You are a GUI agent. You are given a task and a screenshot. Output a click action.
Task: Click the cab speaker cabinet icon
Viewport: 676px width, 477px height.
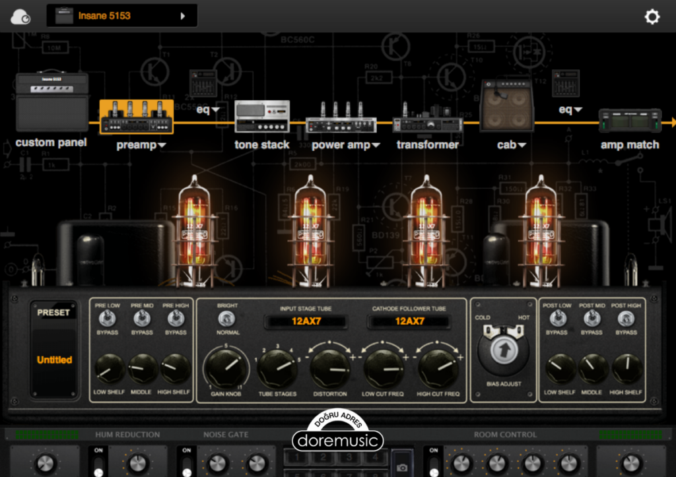click(506, 106)
